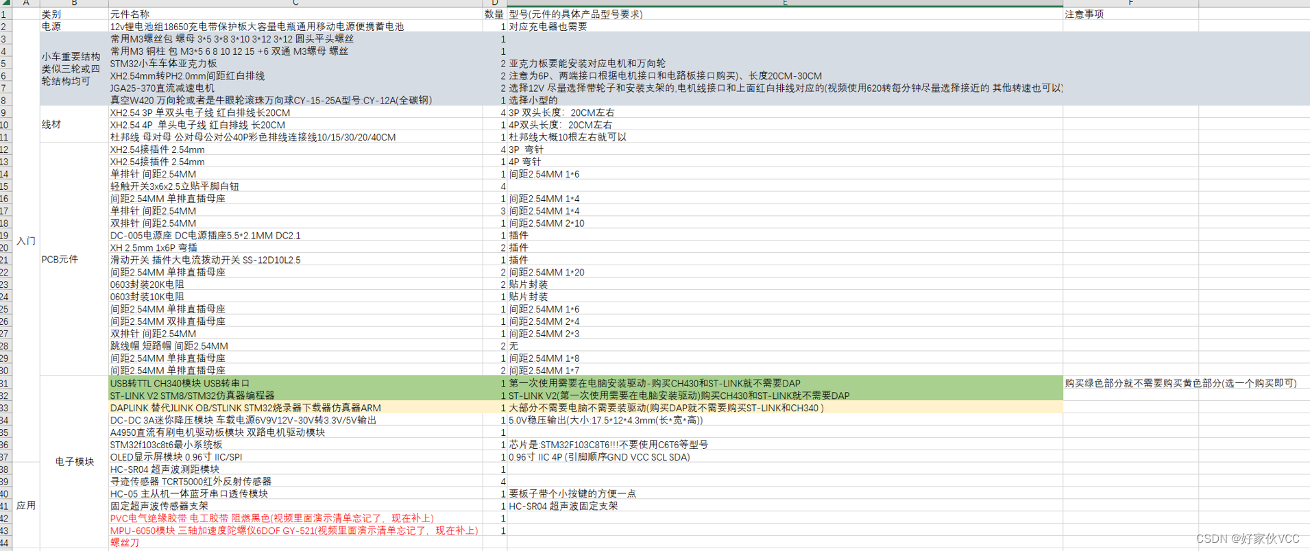Click the 真空W420 万向轮 cell
The height and width of the screenshot is (551, 1310).
point(295,100)
